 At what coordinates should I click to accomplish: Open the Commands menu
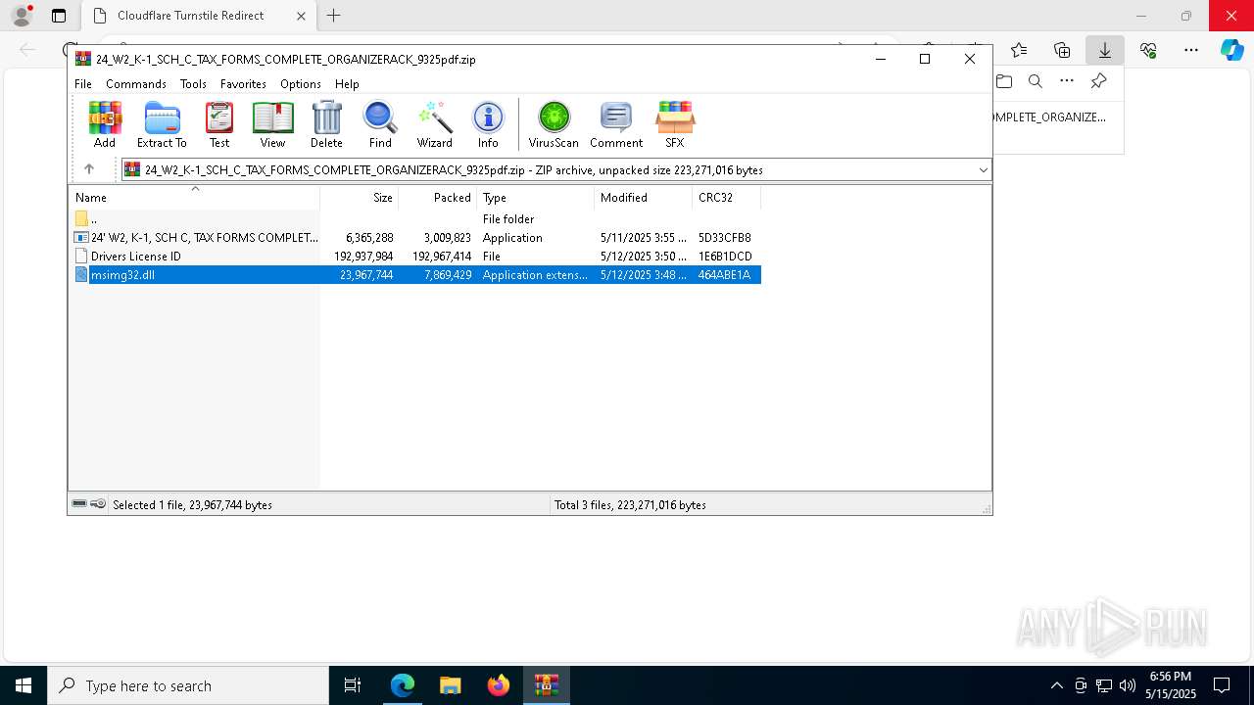coord(136,84)
